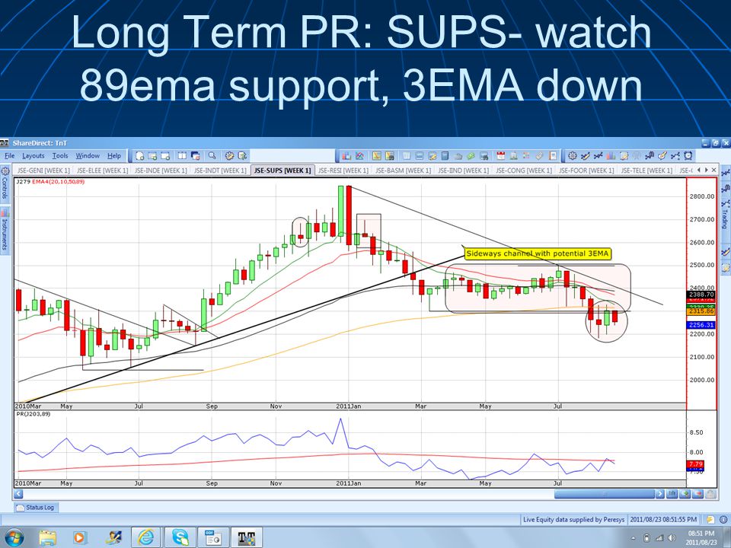The image size is (731, 548).
Task: Switch to the JSE-INDT [WEEK 1] tab
Action: pyautogui.click(x=219, y=170)
